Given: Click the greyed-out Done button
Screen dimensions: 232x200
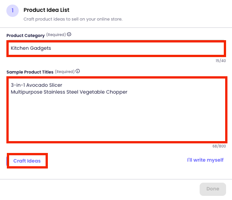Looking at the screenshot, I should [x=213, y=189].
